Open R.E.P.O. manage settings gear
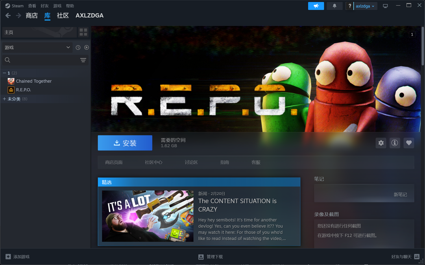 coord(381,143)
